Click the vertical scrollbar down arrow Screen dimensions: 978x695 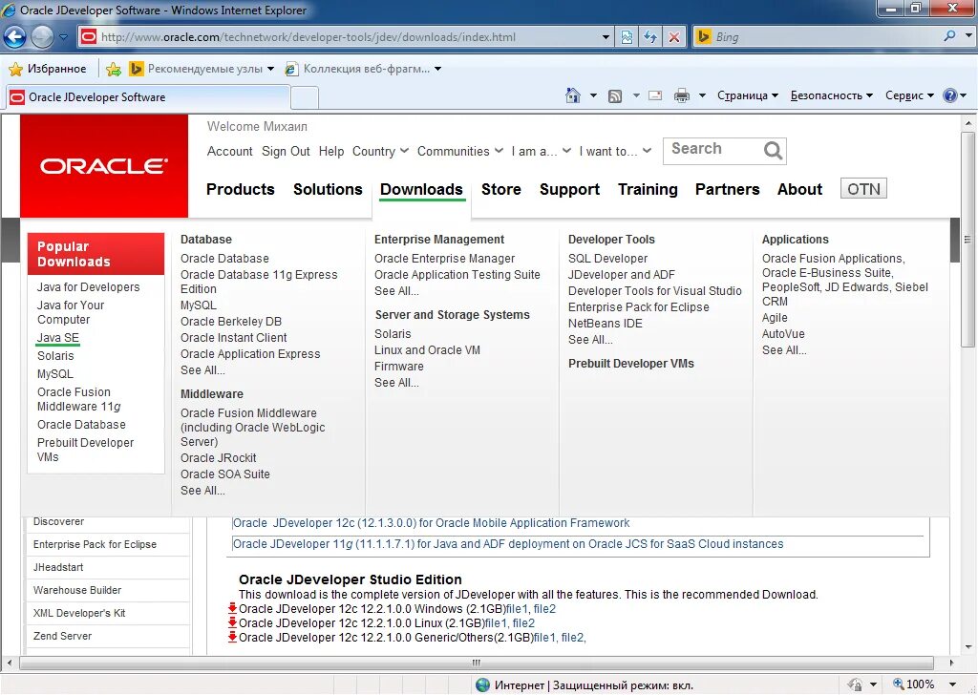coord(968,647)
